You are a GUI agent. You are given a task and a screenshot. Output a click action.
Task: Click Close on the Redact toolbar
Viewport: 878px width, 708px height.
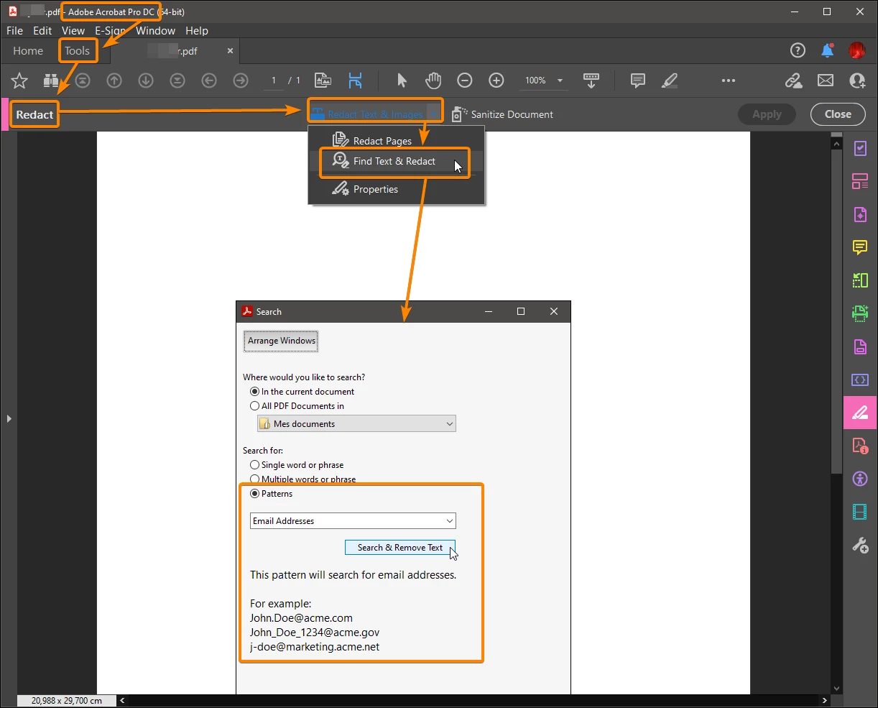838,114
